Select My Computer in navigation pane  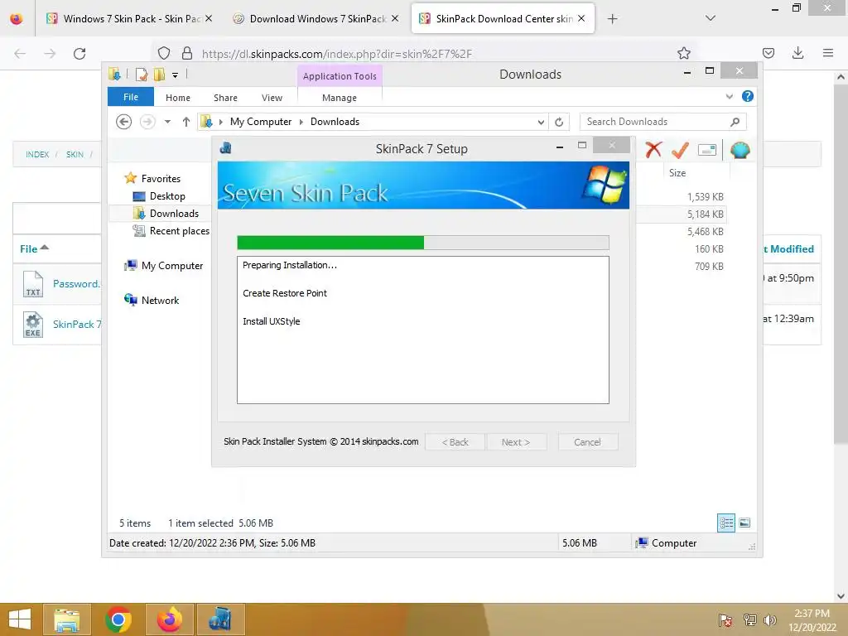pyautogui.click(x=164, y=266)
